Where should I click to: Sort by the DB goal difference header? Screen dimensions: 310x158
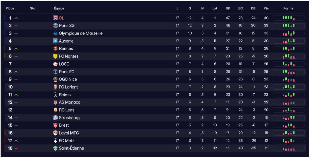253,8
